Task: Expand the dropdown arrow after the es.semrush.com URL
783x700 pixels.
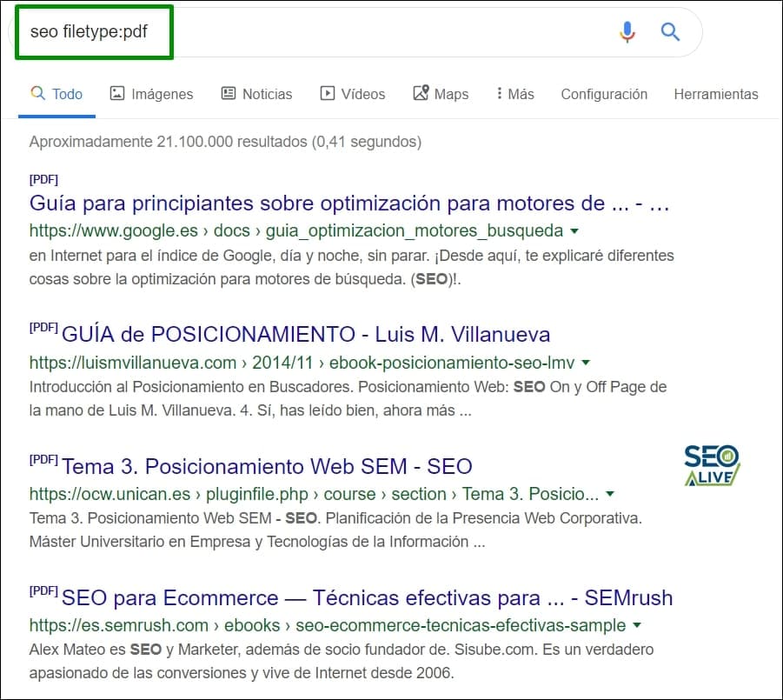Action: [637, 625]
